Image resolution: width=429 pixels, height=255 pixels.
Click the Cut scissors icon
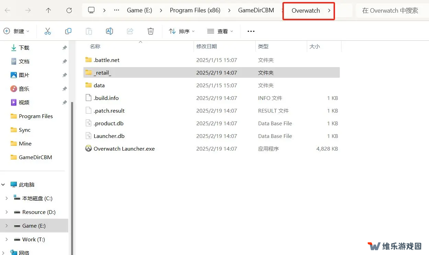(48, 31)
